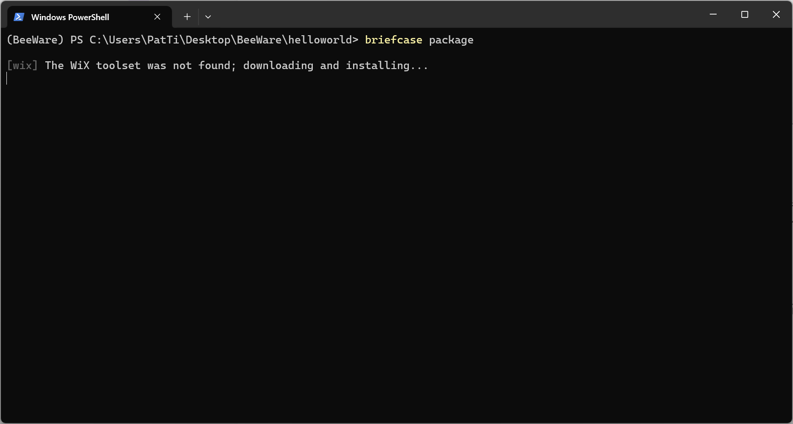Click the 'WiX' word in the output message
Screen dimensions: 793x424
click(x=80, y=65)
